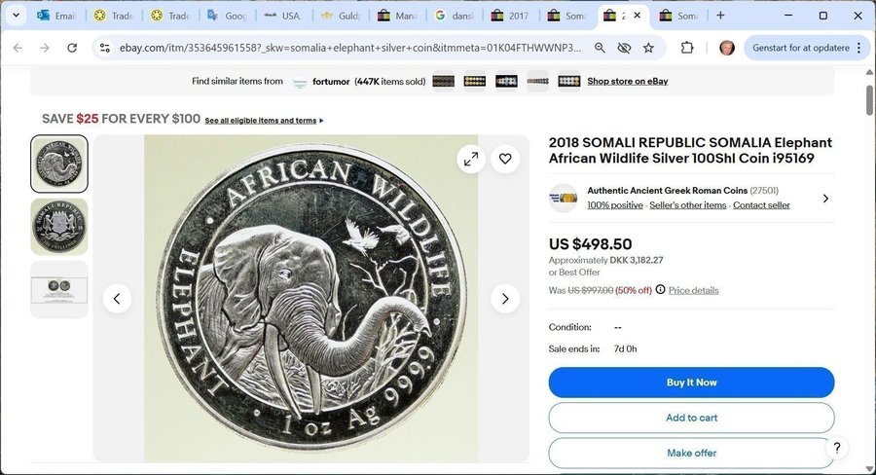Bookmark this page with star icon
This screenshot has width=876, height=475.
click(648, 48)
